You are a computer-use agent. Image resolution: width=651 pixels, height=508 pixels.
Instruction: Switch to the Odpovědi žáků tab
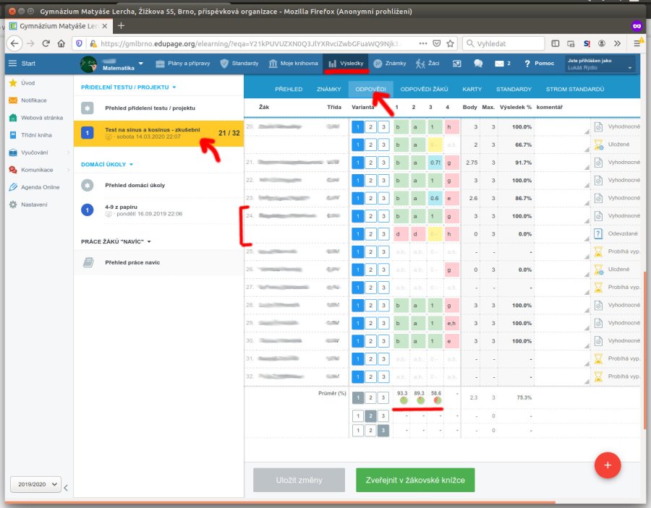(424, 90)
